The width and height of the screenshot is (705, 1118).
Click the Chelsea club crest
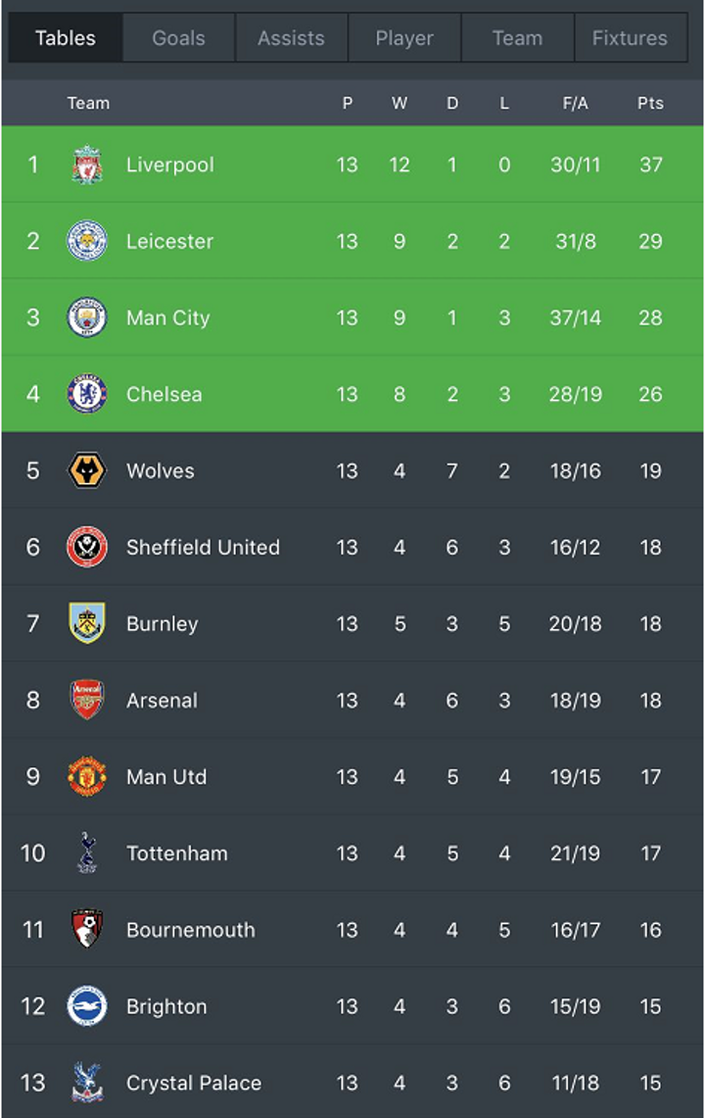[87, 394]
